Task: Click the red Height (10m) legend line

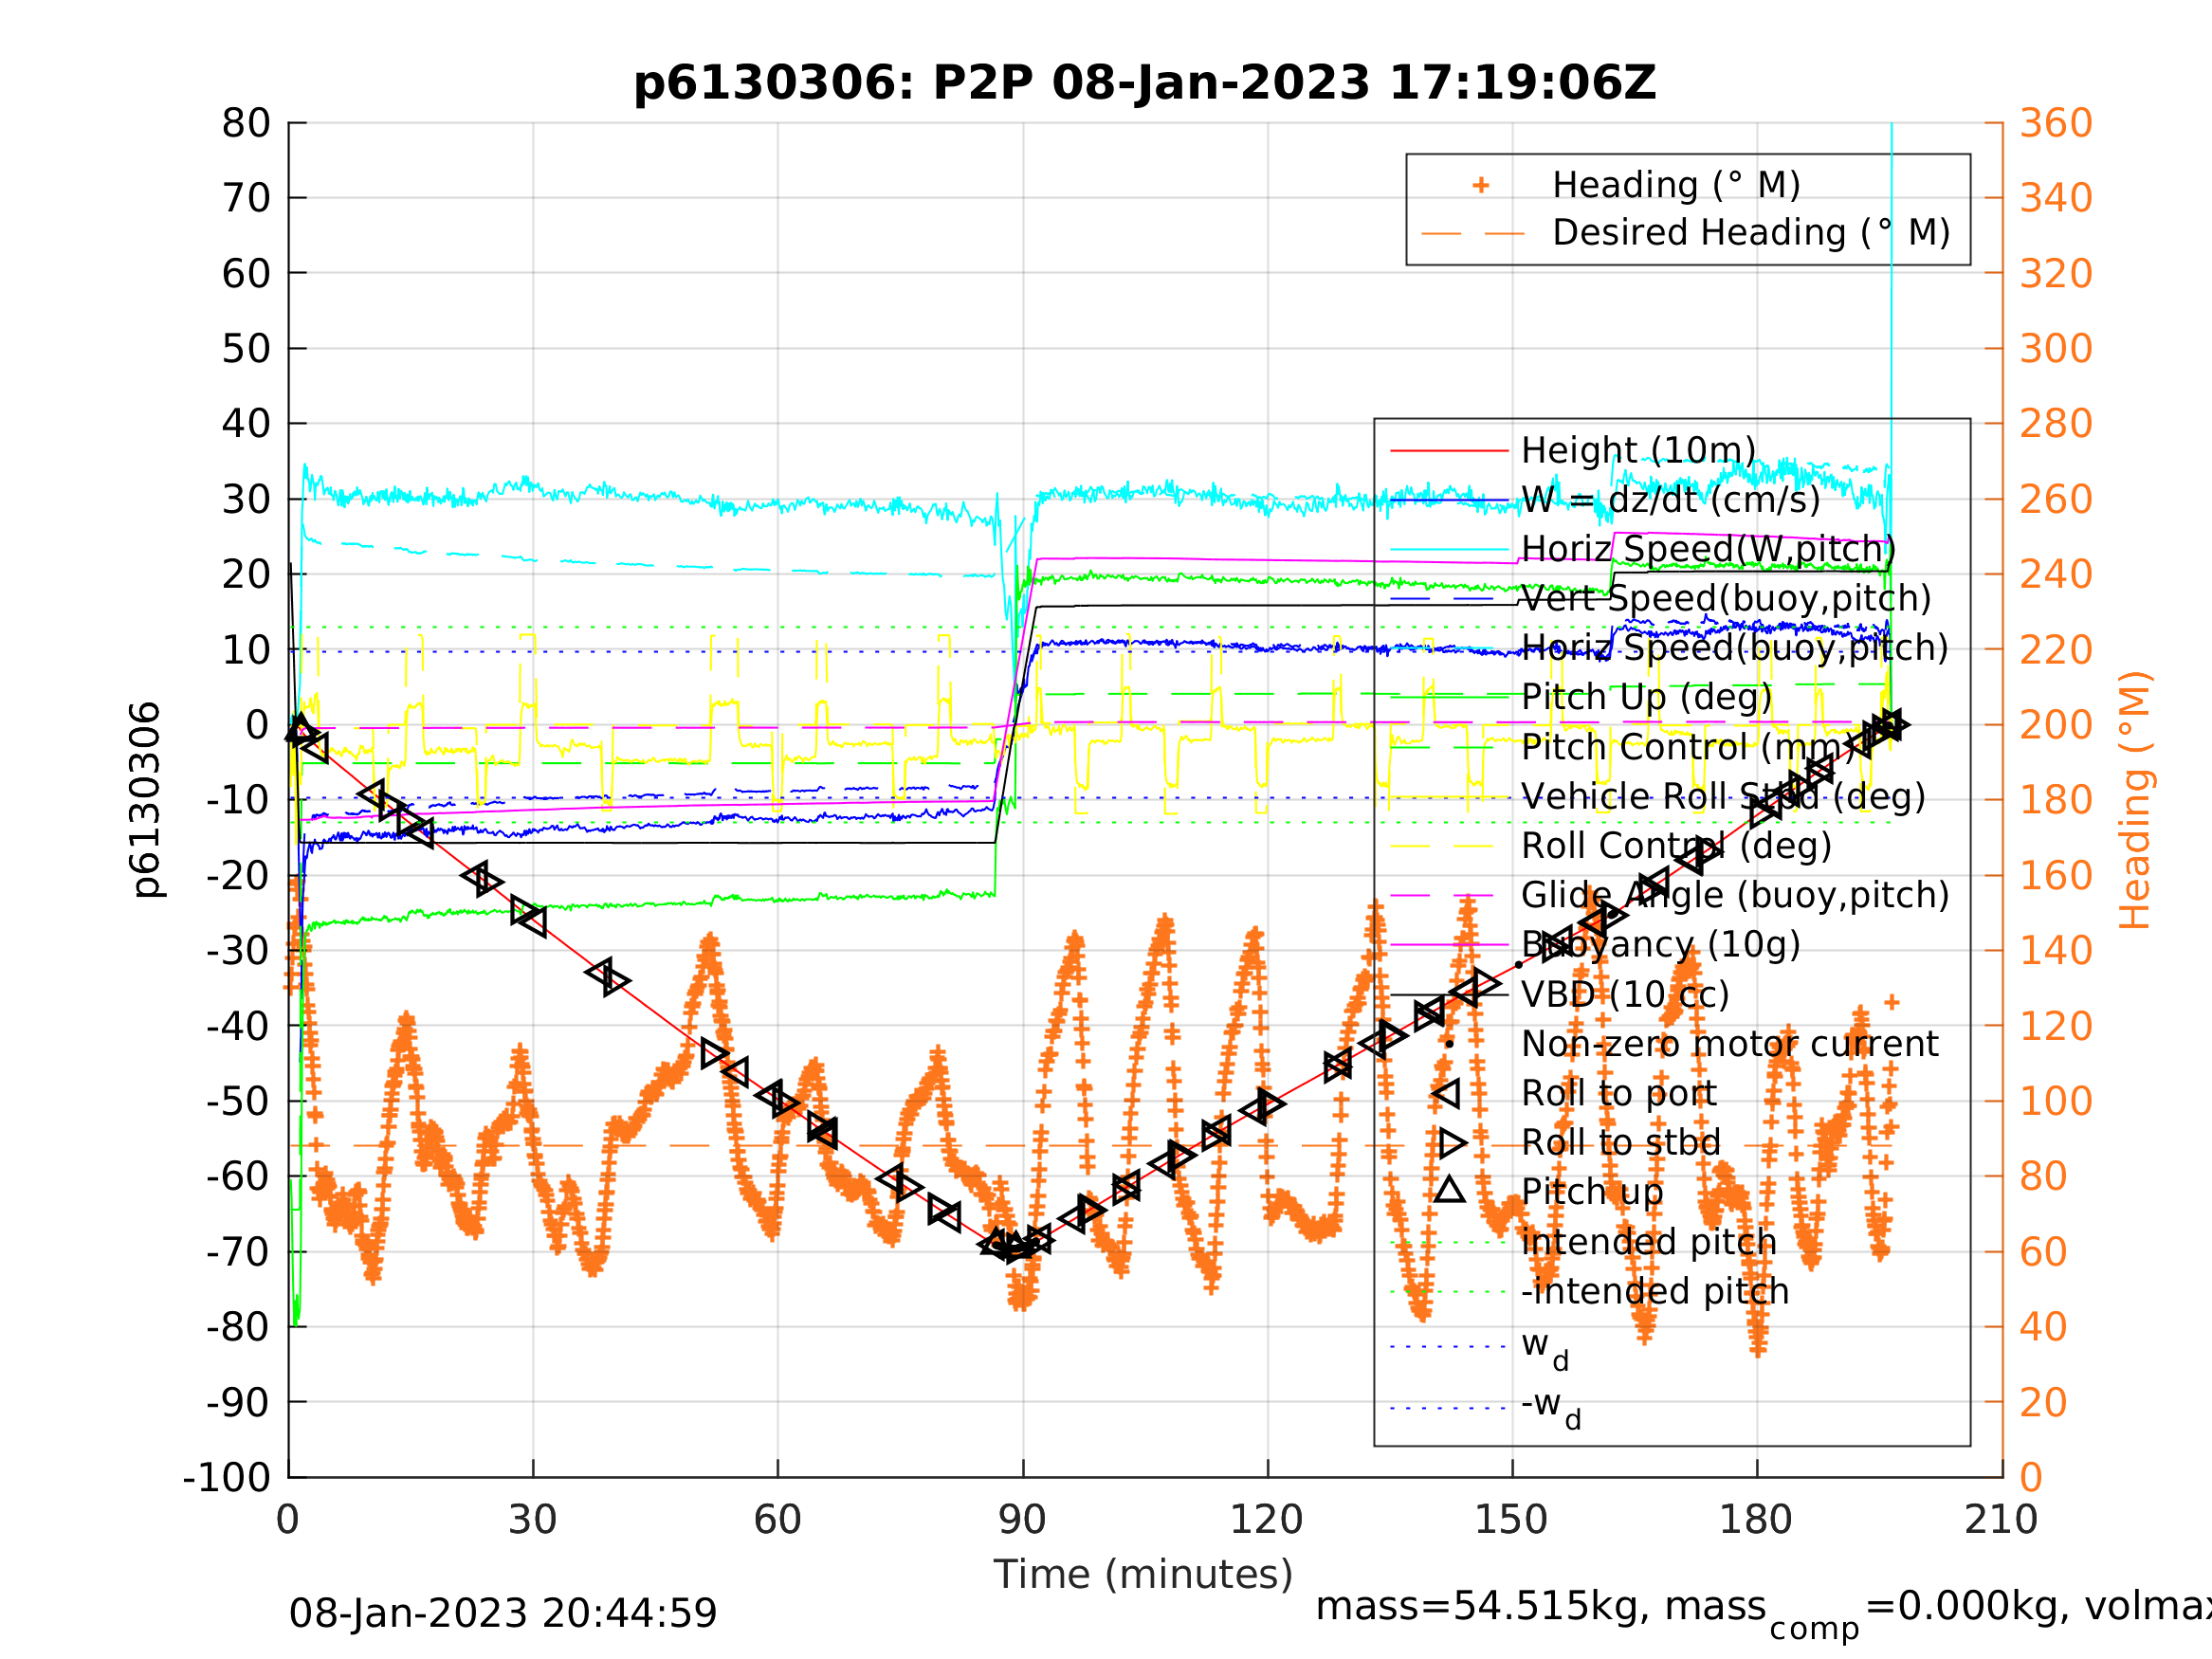Action: 1448,451
